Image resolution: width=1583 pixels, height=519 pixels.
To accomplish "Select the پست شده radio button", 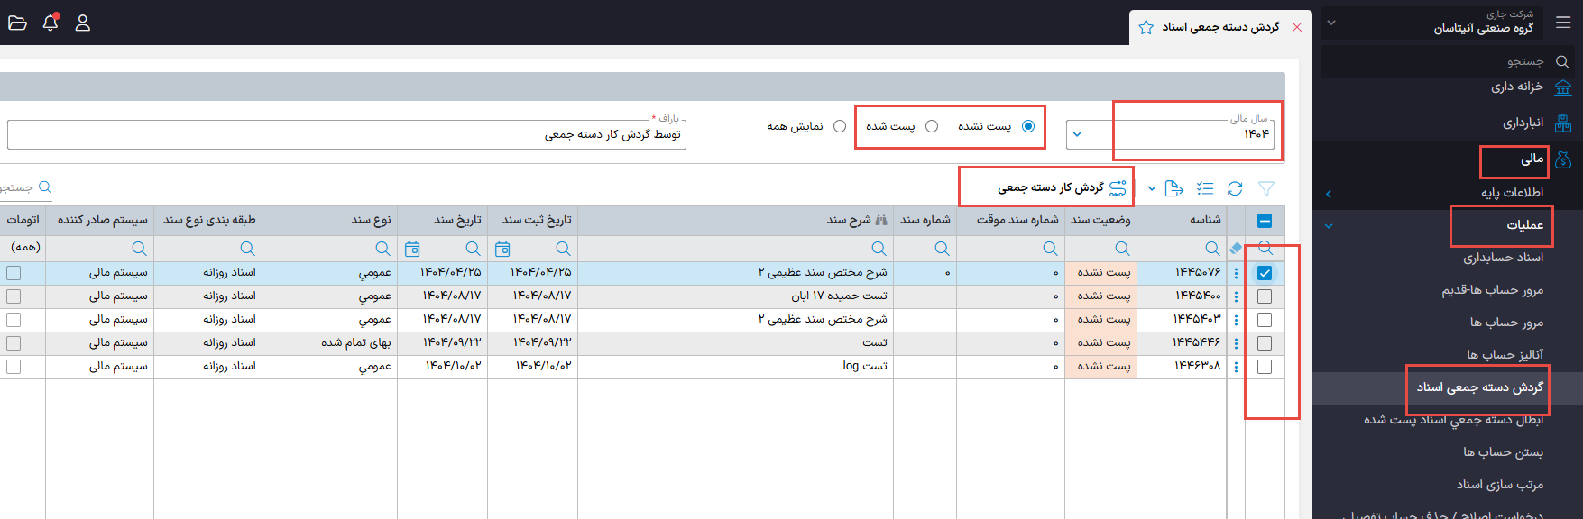I will 932,126.
